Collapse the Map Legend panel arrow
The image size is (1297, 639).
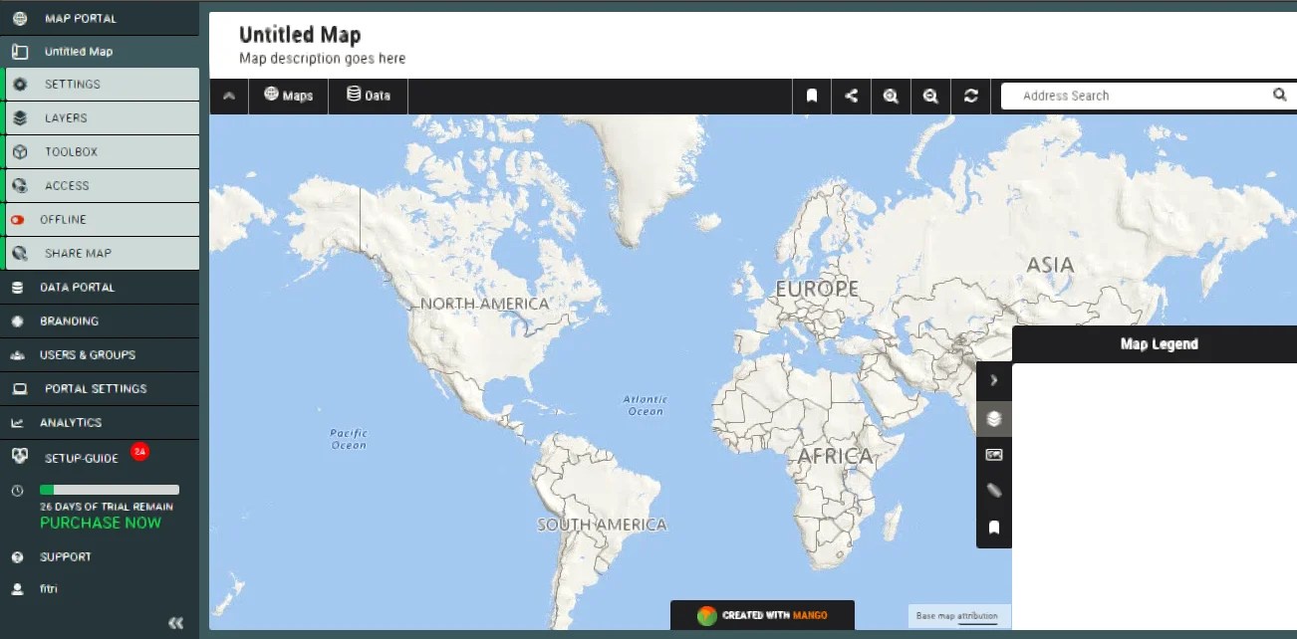click(993, 379)
